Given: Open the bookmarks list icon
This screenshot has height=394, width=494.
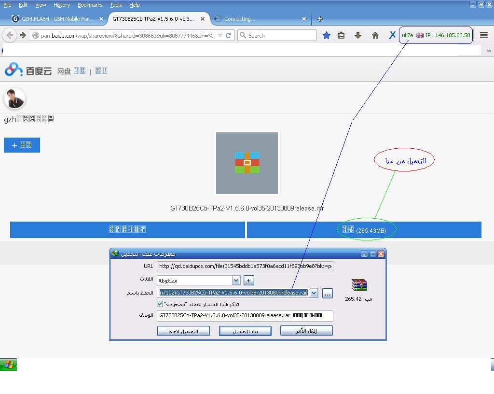Looking at the screenshot, I should pyautogui.click(x=341, y=35).
